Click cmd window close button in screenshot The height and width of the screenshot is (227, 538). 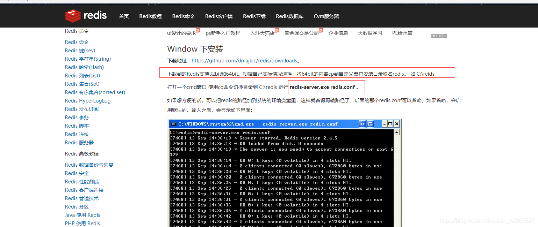[397, 124]
